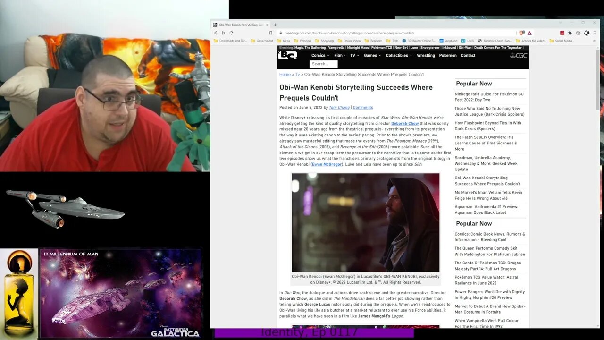This screenshot has width=604, height=340.
Task: Click the Bleeding Cool site logo
Action: pyautogui.click(x=287, y=55)
